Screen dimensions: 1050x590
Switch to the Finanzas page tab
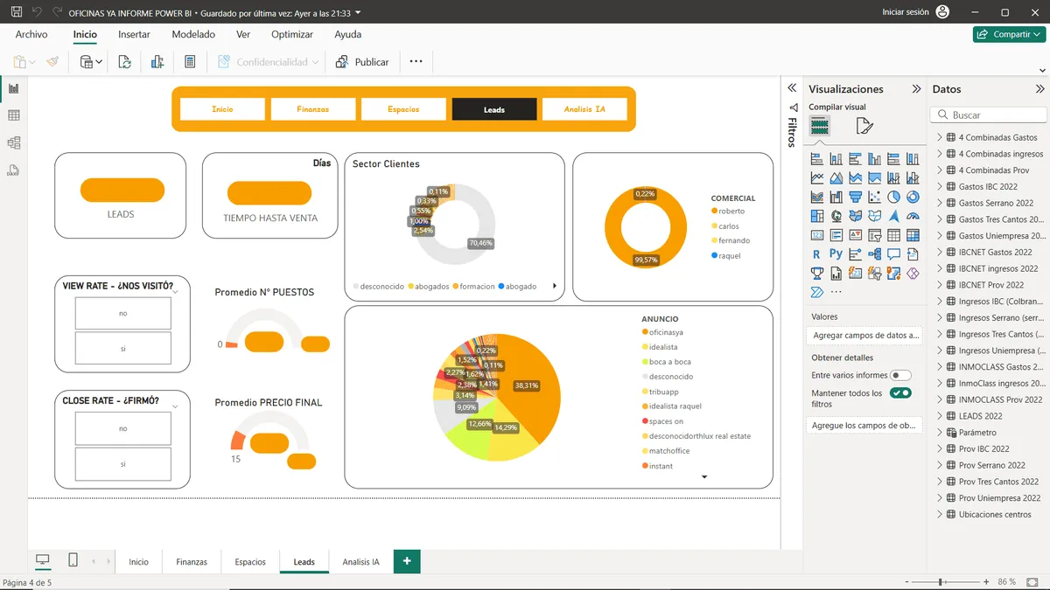pos(192,562)
